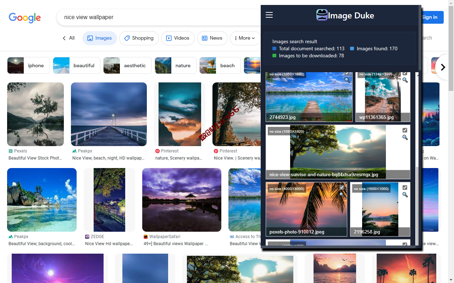
Task: Select 2744923.jpg thumbnail in Image Duke
Action: [309, 97]
